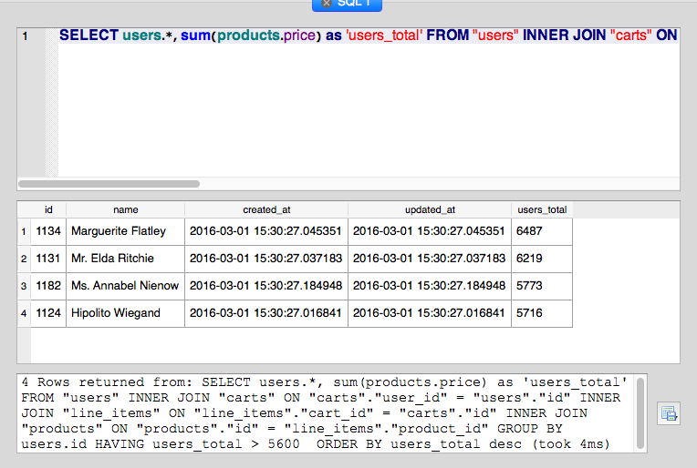The height and width of the screenshot is (468, 697).
Task: Click updated_at value ending .045351
Action: 430,231
